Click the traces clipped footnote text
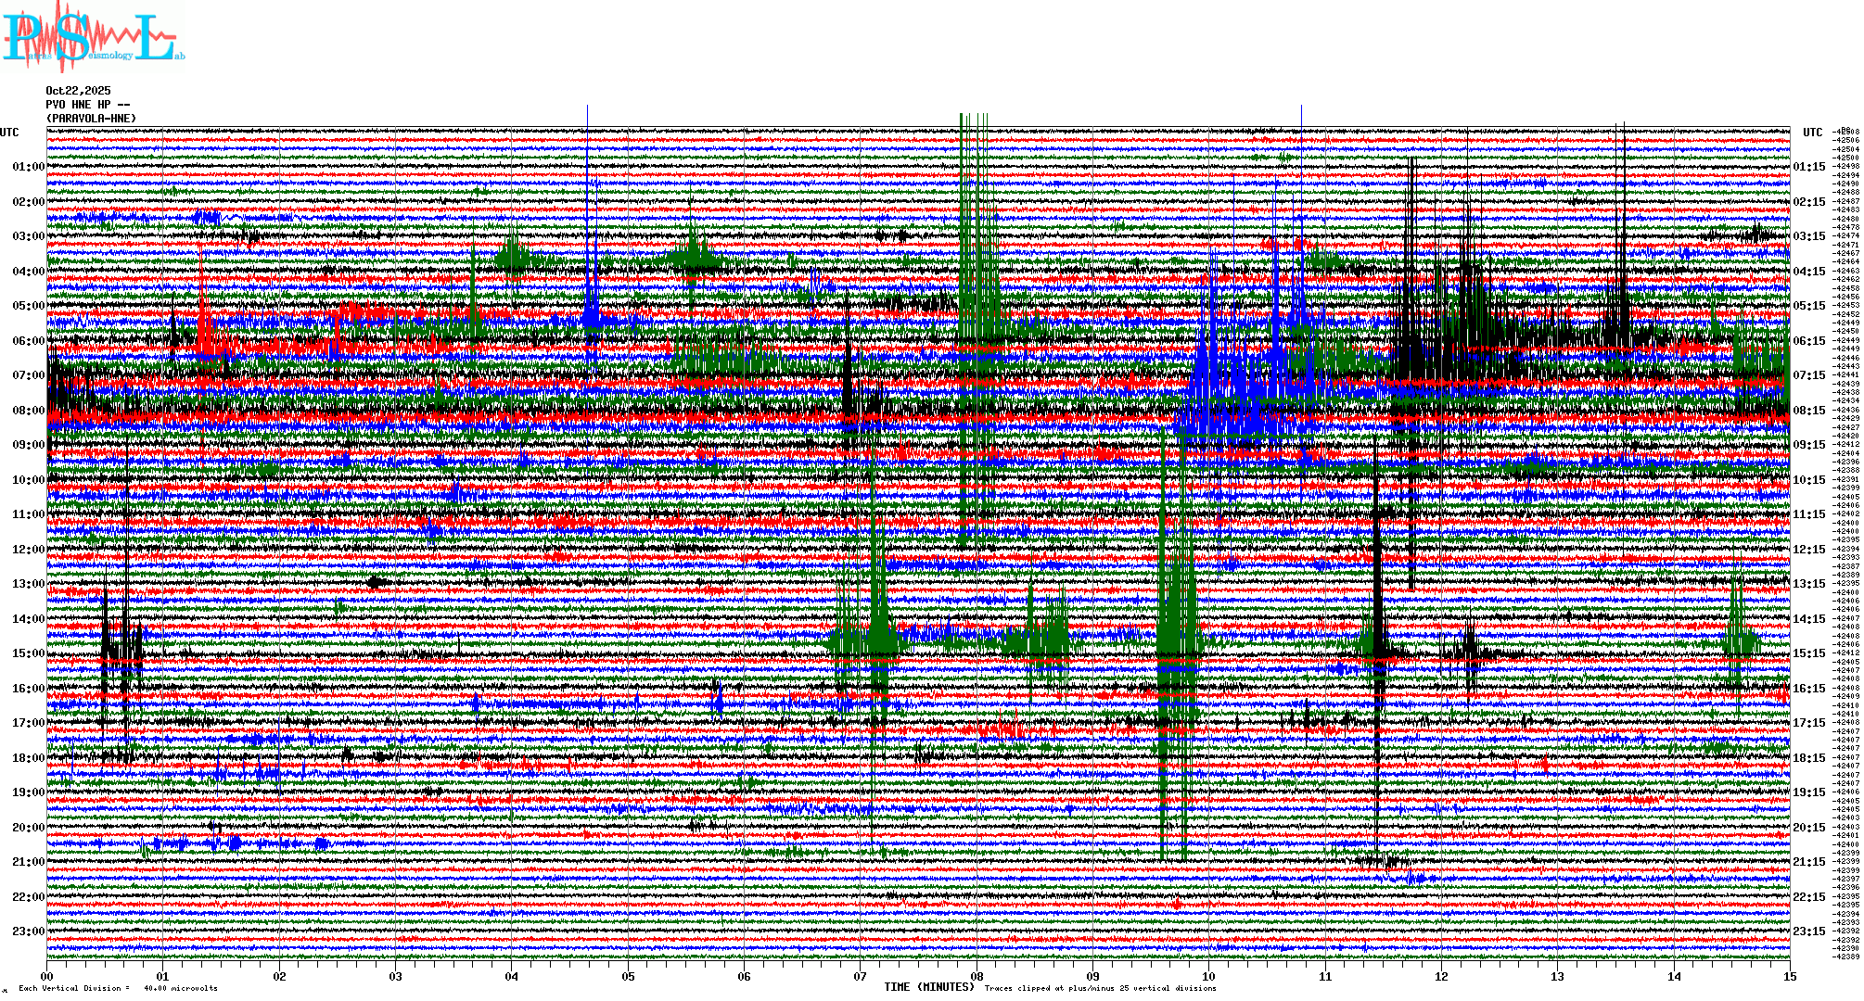Image resolution: width=1864 pixels, height=1001 pixels. pos(1100,989)
